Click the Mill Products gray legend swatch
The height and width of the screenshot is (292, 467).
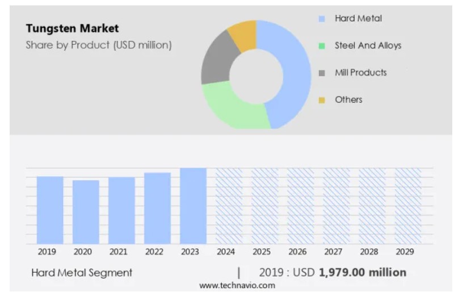click(322, 73)
